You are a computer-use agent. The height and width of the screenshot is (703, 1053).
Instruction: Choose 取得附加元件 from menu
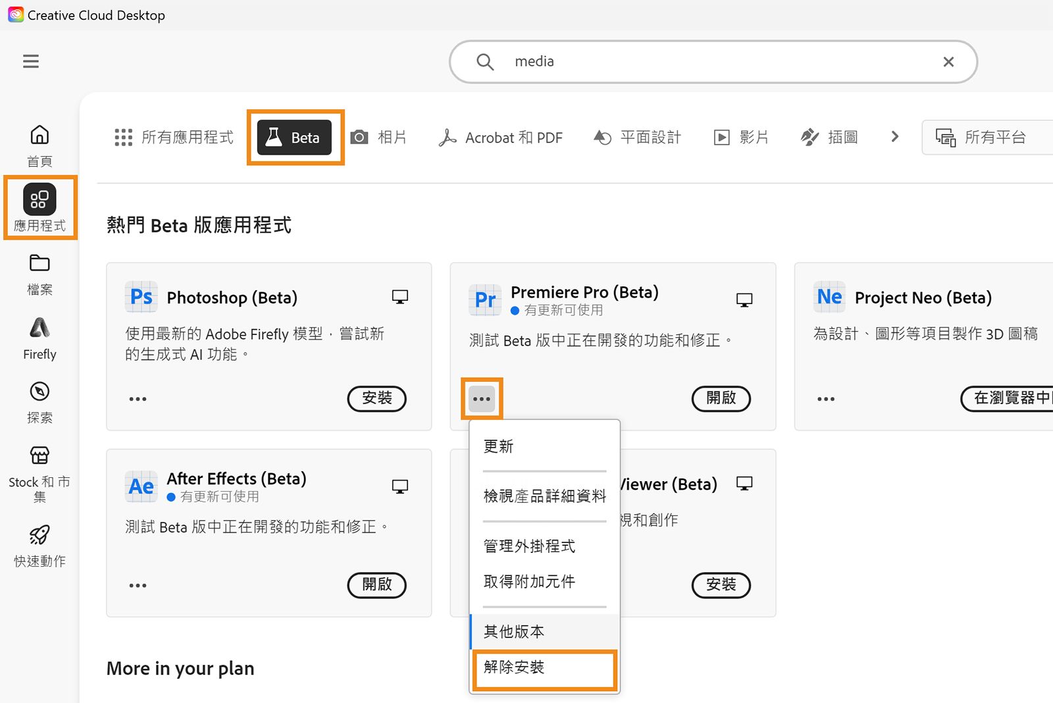(544, 581)
